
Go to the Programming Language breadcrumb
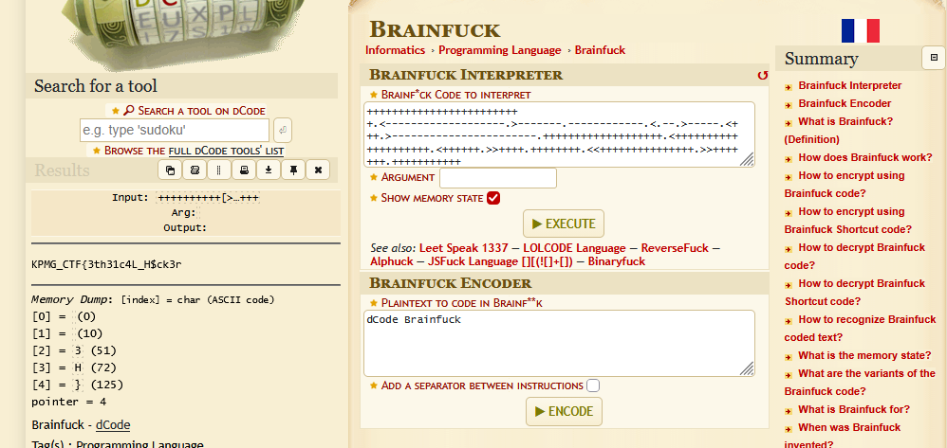point(499,50)
